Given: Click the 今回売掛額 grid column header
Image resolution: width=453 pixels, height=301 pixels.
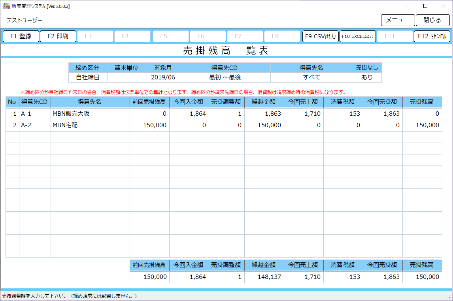Looking at the screenshot, I should (383, 102).
